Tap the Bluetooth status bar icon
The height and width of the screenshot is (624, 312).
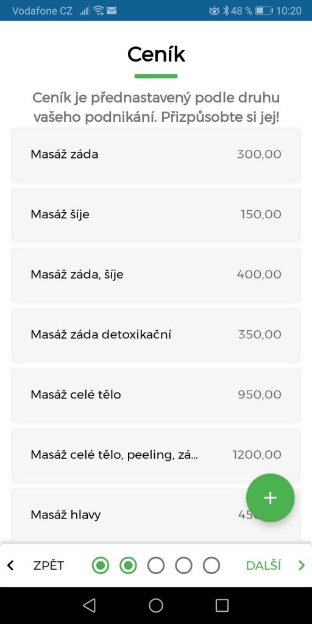point(225,11)
